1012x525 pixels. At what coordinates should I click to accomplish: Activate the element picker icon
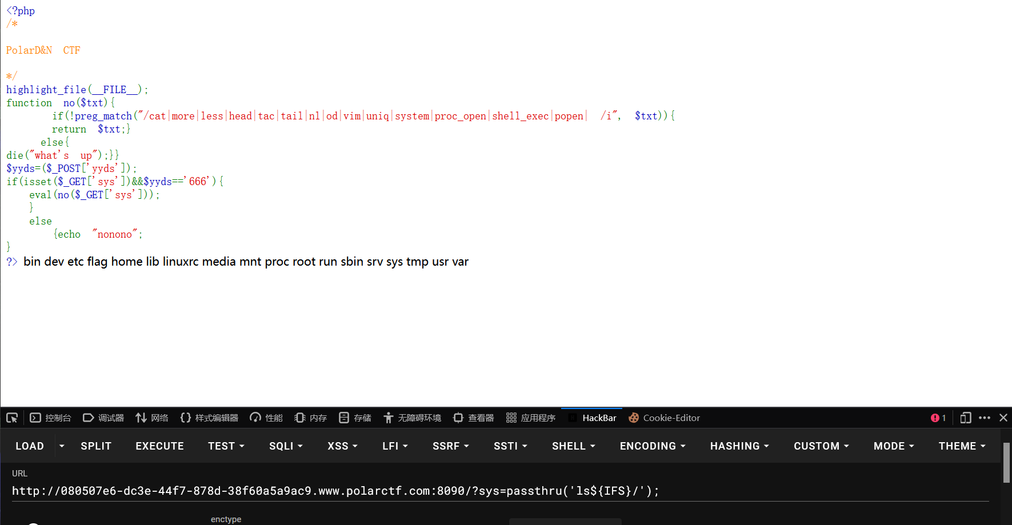(12, 418)
